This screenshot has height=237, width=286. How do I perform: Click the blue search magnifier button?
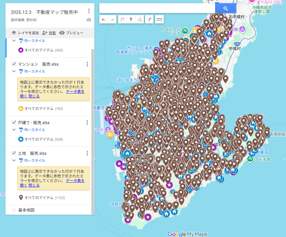click(225, 8)
